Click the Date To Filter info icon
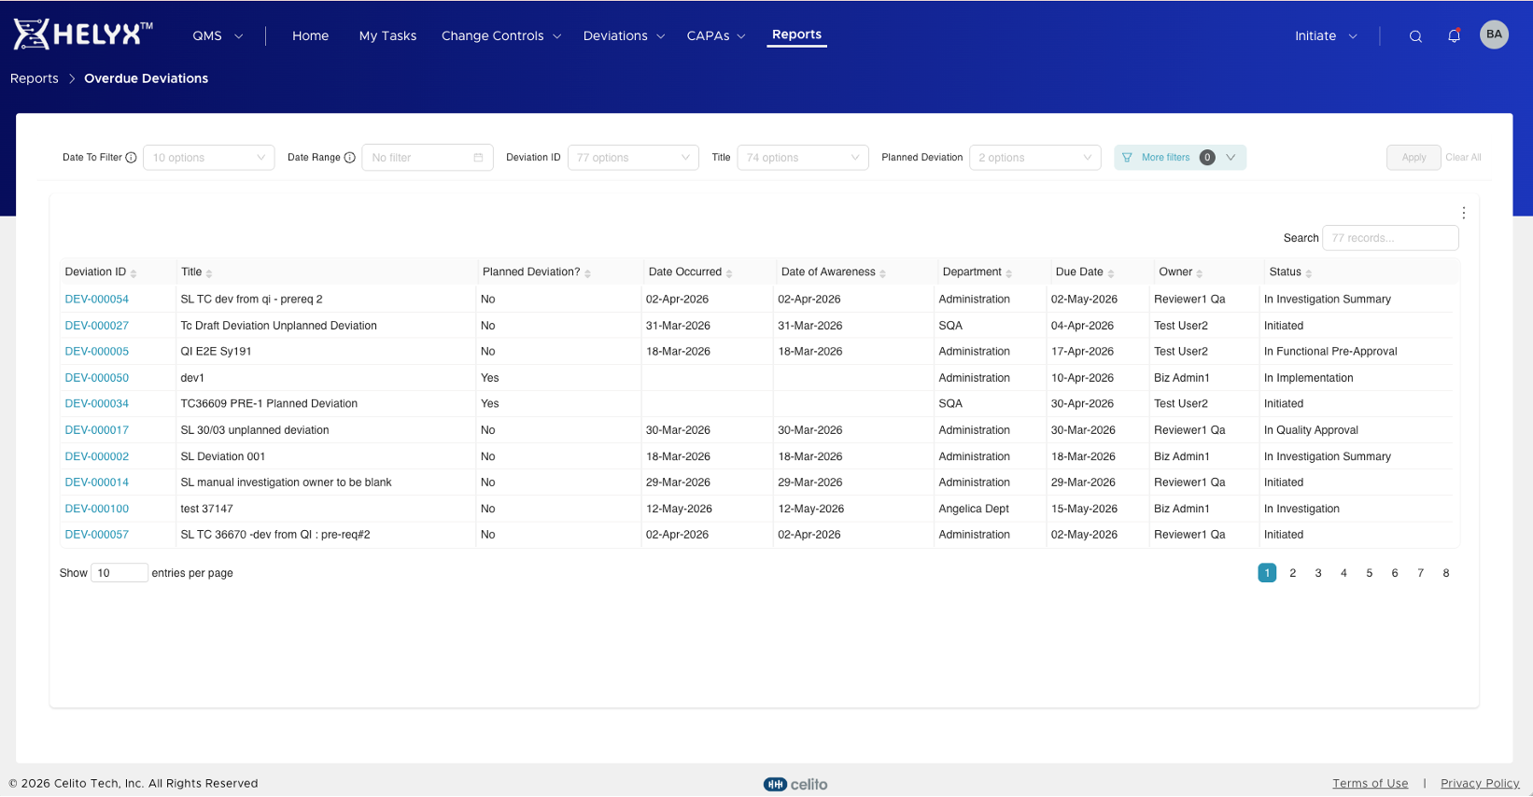Screen dimensions: 1533x797 coord(131,158)
